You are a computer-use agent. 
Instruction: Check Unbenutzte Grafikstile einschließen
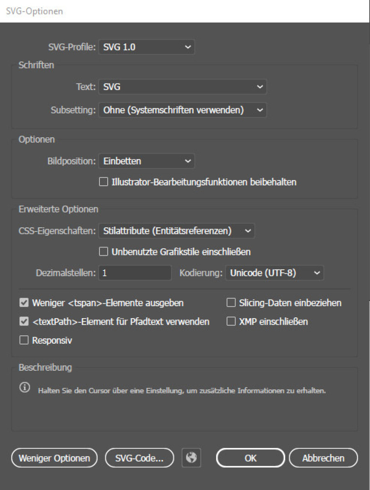tap(103, 252)
